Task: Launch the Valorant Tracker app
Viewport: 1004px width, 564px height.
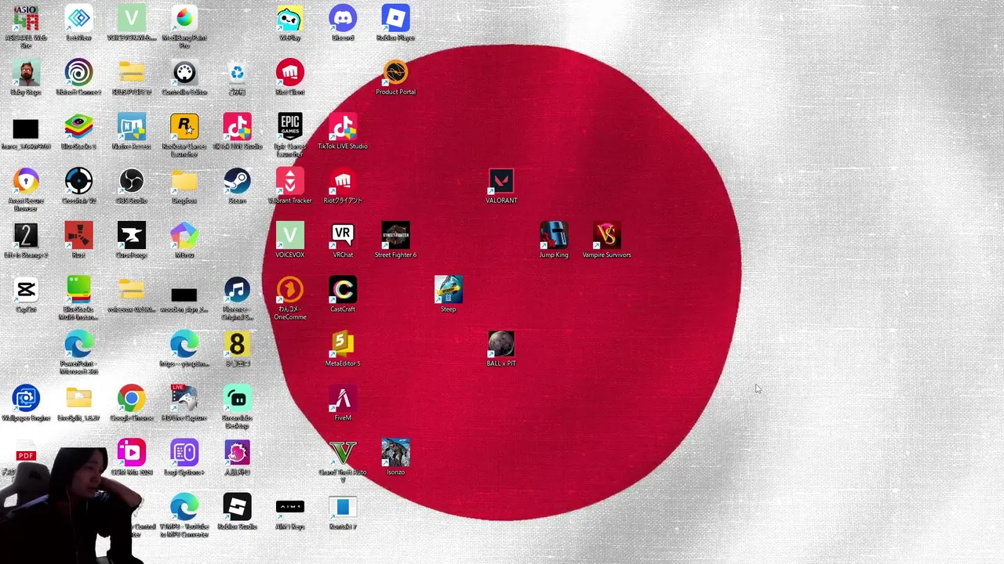Action: coord(289,182)
